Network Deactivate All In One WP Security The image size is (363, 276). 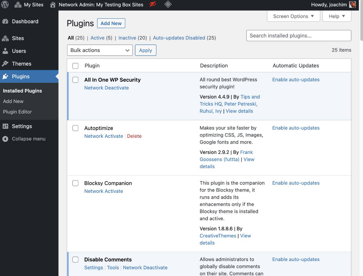tap(106, 88)
